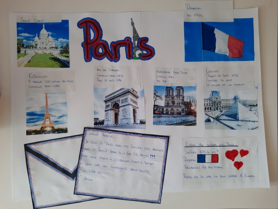Click the Eiffelturm handwritten caption
The height and width of the screenshot is (209, 278).
pos(48,81)
